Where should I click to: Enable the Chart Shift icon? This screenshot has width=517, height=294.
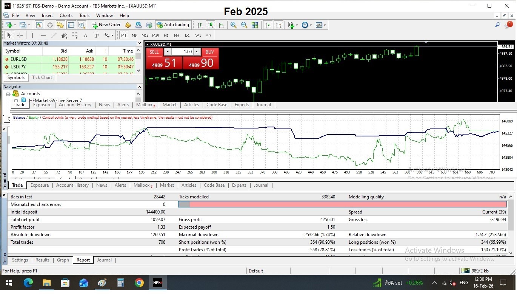tap(279, 25)
